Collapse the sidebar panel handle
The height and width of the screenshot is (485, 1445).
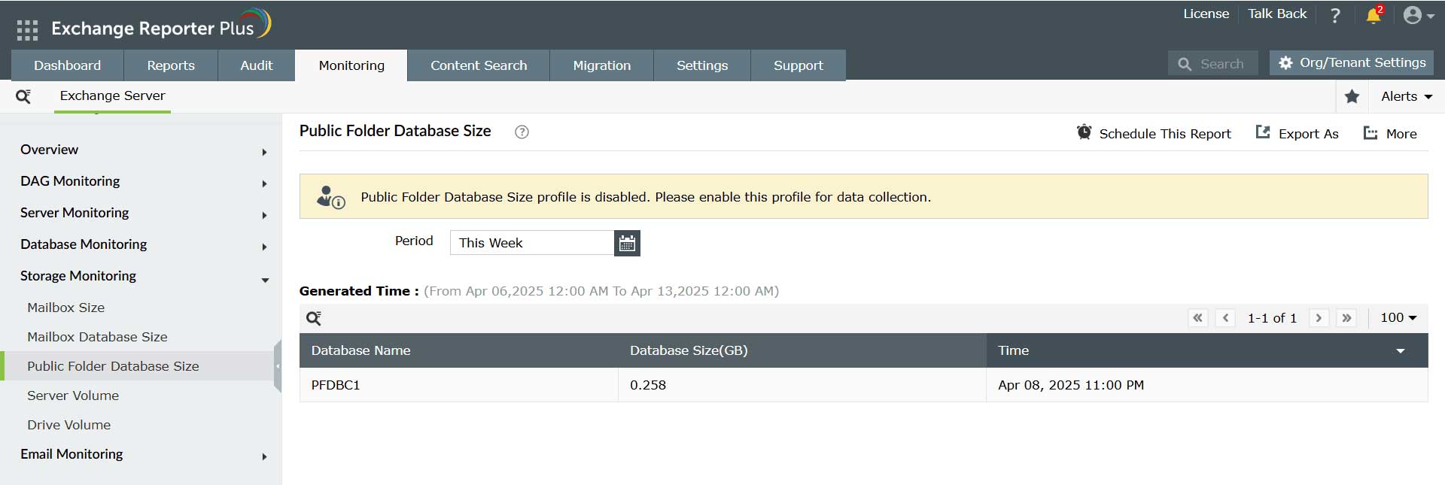tap(278, 366)
